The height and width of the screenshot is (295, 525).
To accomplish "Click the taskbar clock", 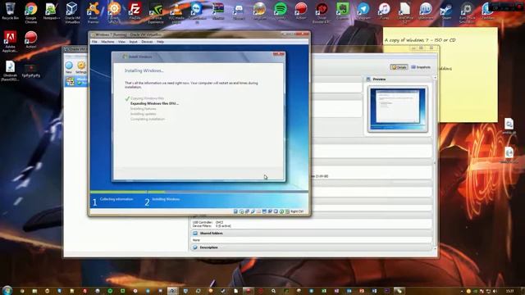I will [x=509, y=291].
